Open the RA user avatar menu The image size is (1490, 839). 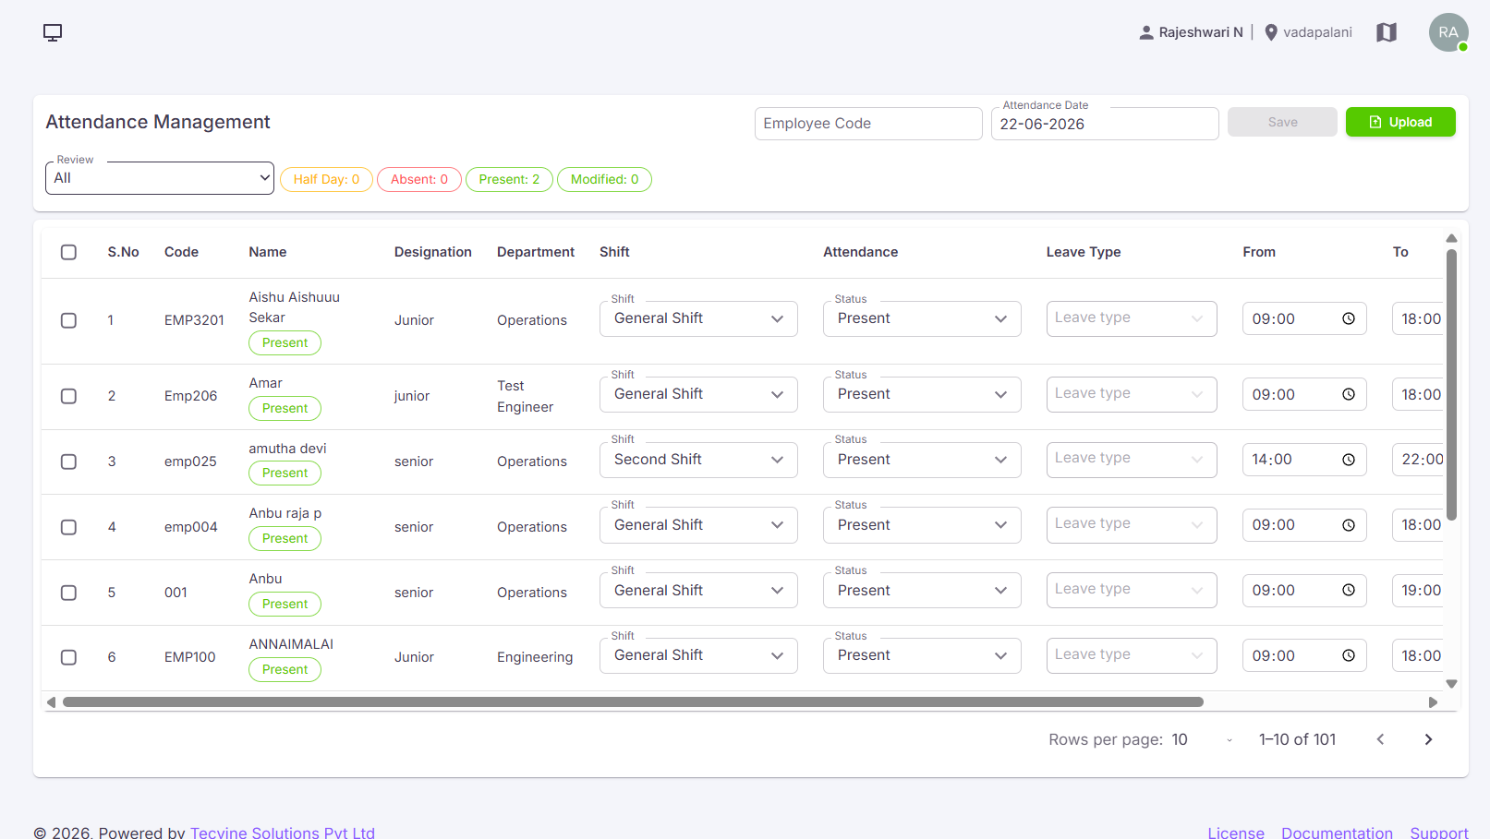(1448, 32)
